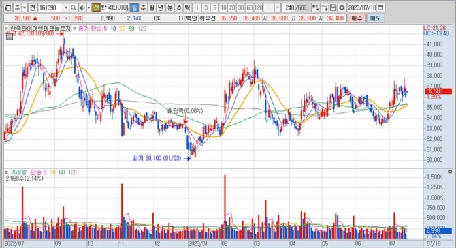The width and height of the screenshot is (456, 248).
Task: Click the 전 button beside stock code
Action: point(33,7)
